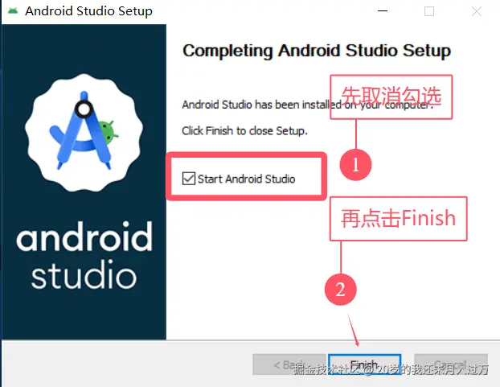Uncheck the Start Android Studio checkbox
This screenshot has height=387, width=500.
(189, 179)
